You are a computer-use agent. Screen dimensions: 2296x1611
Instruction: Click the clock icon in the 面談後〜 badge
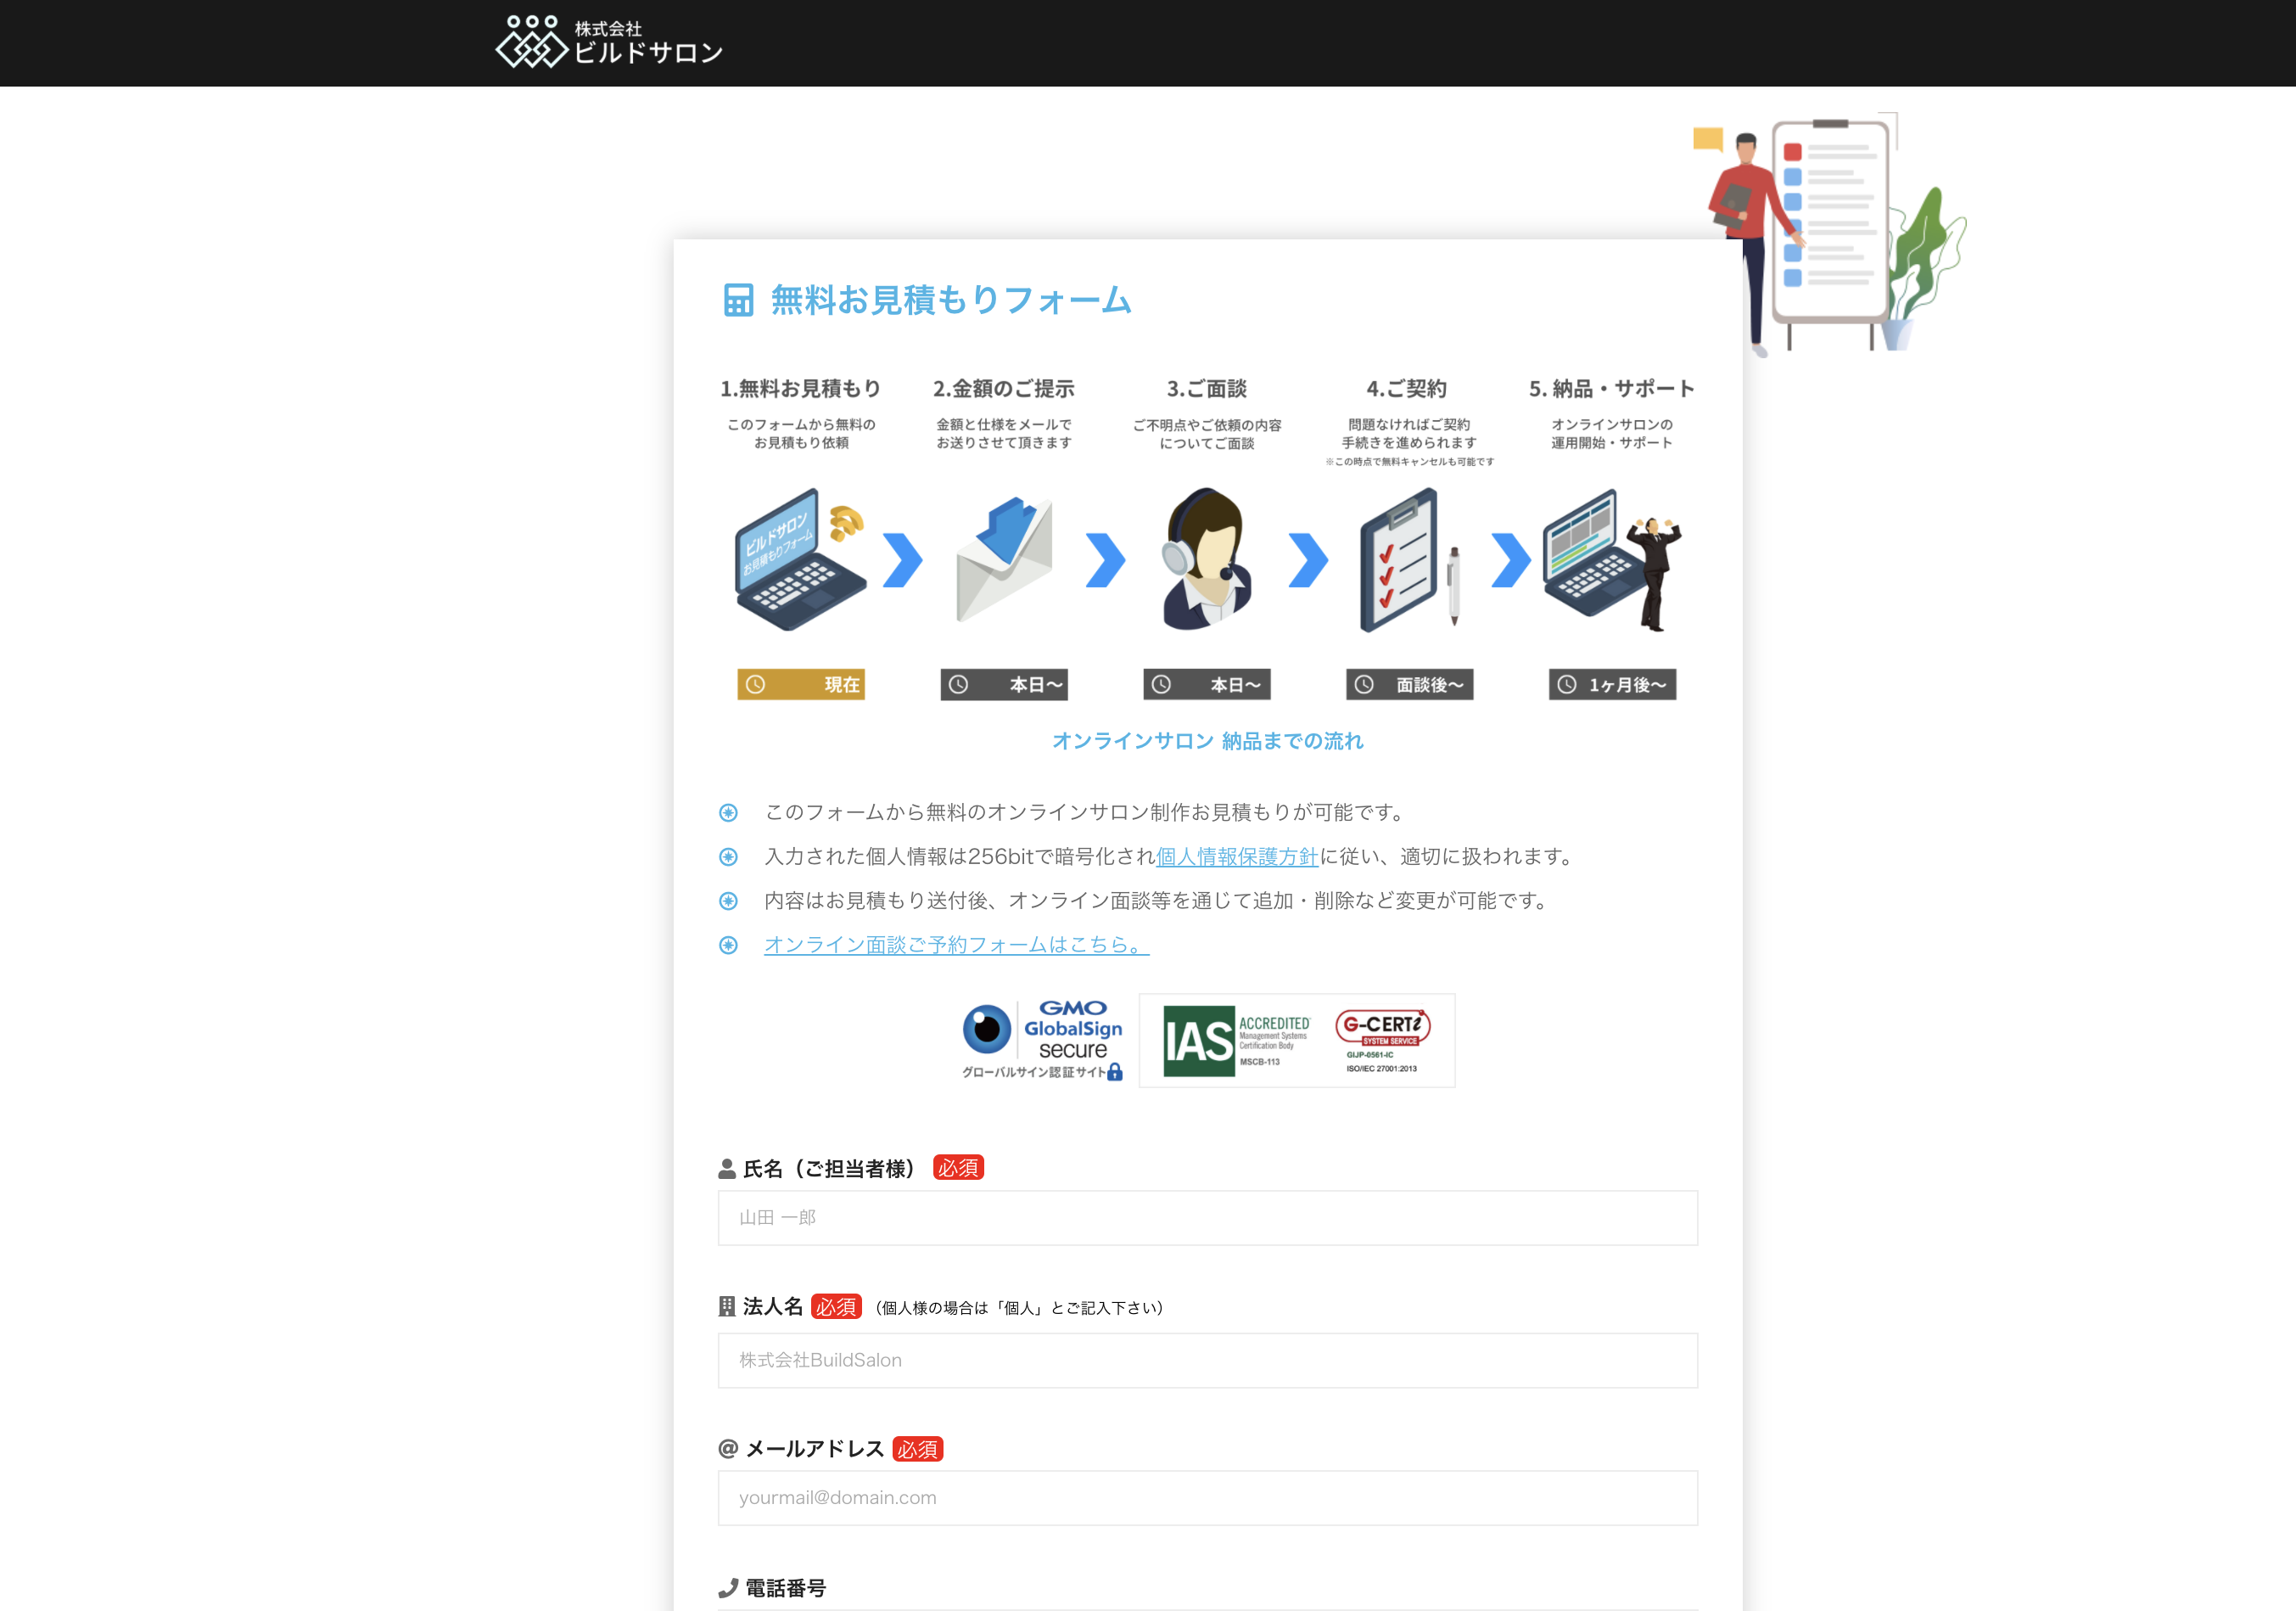[1363, 684]
